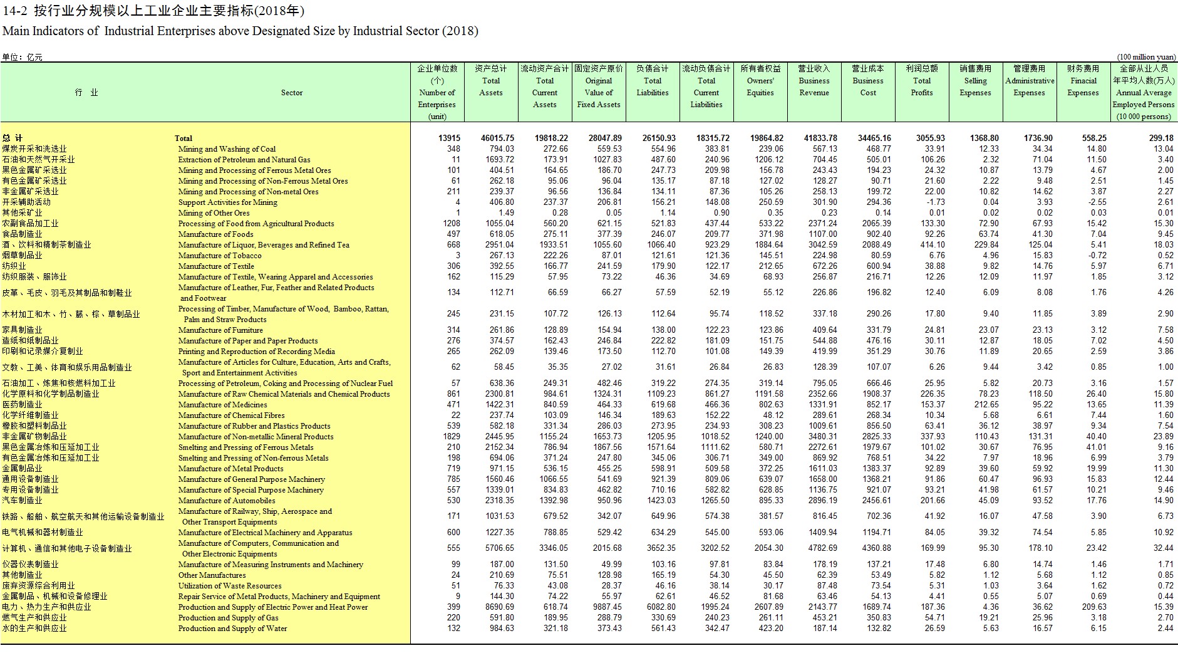Click Chinese label '煤炭开采和洗选业'
The height and width of the screenshot is (658, 1178).
(34, 149)
